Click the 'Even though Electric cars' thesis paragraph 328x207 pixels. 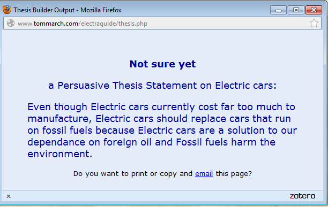(x=162, y=131)
